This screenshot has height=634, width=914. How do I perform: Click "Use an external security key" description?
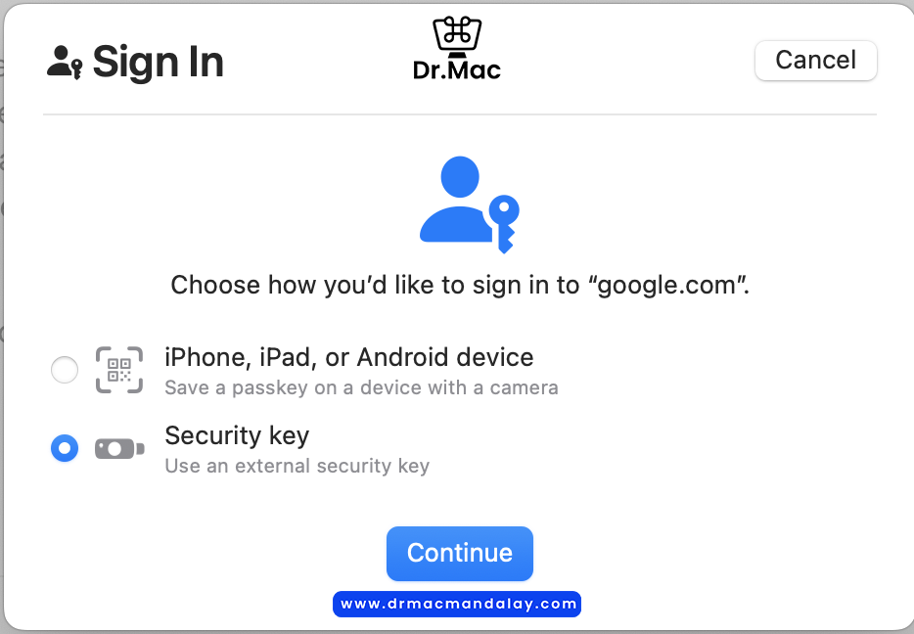[297, 466]
